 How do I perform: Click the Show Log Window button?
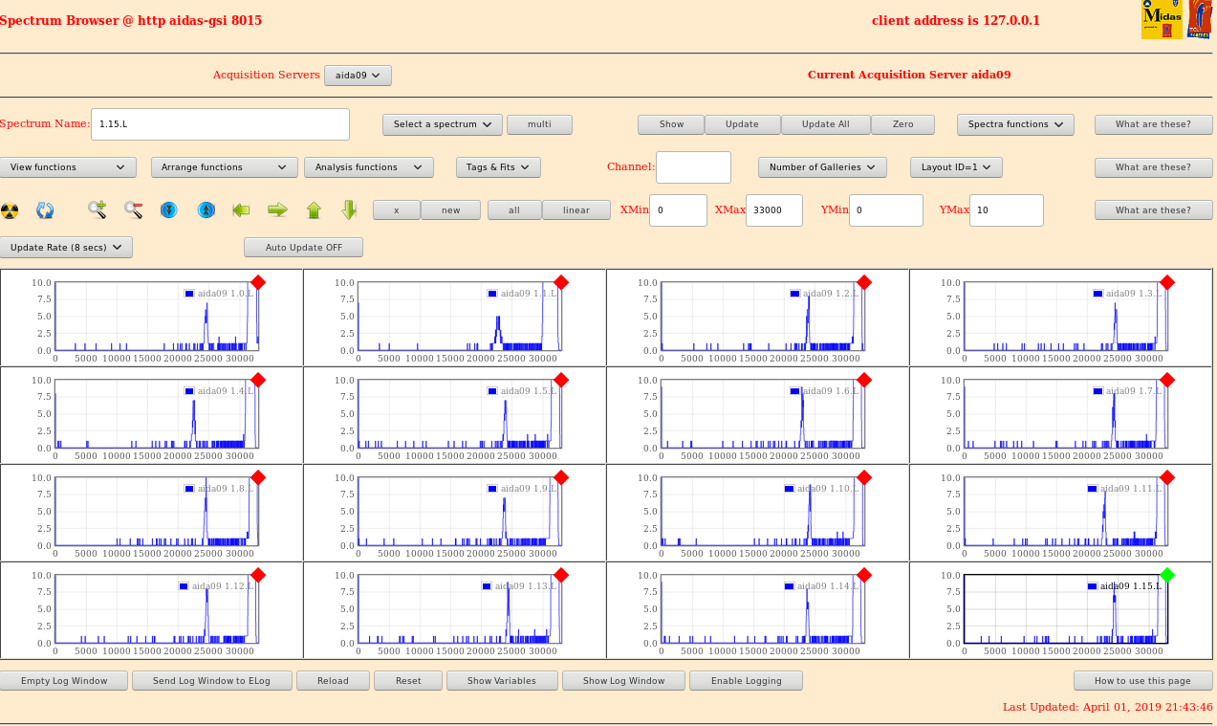[623, 681]
